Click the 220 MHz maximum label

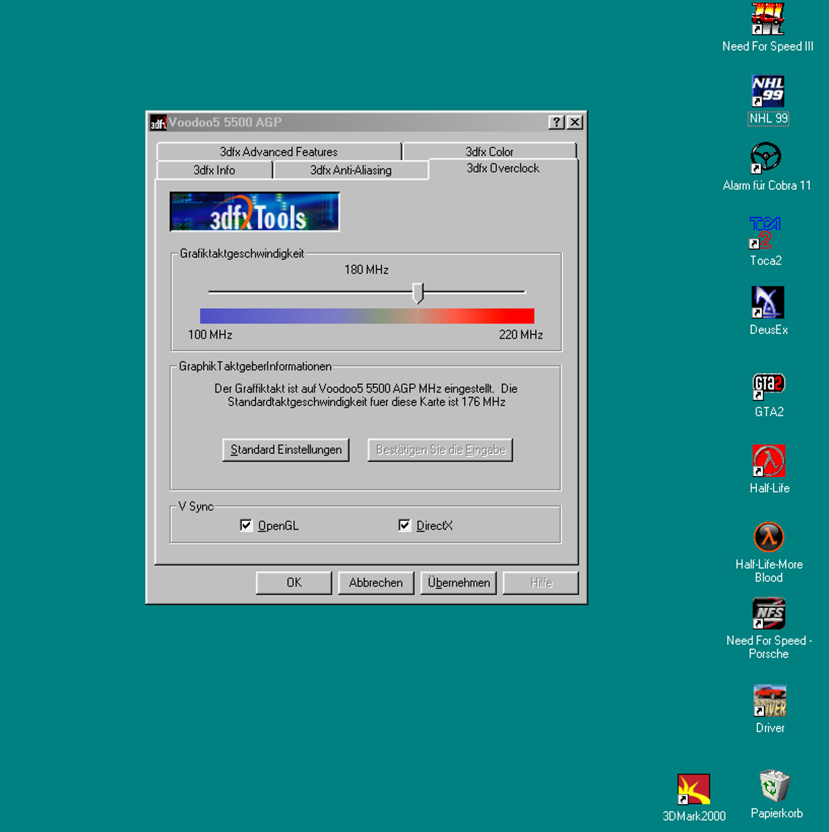click(x=521, y=335)
